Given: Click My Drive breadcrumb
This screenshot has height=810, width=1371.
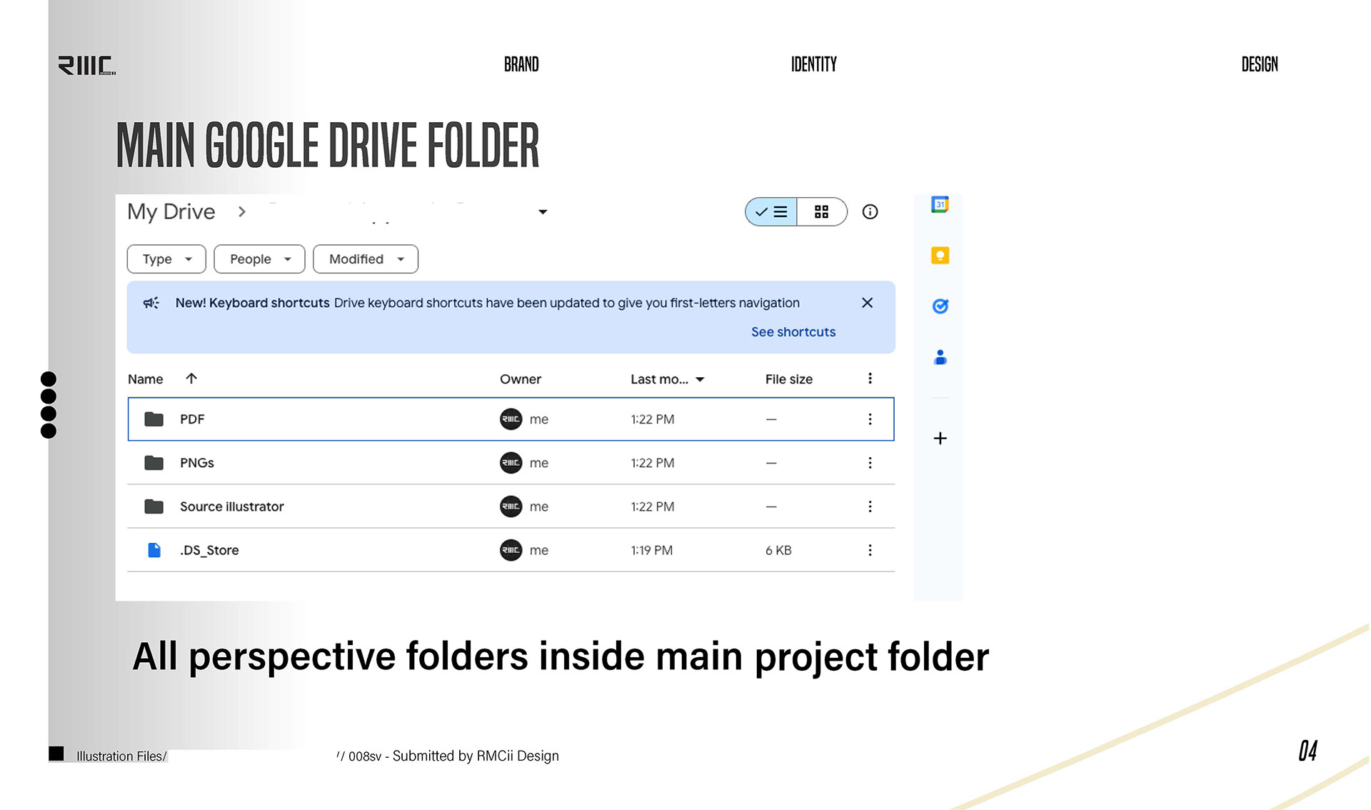Looking at the screenshot, I should click(171, 212).
